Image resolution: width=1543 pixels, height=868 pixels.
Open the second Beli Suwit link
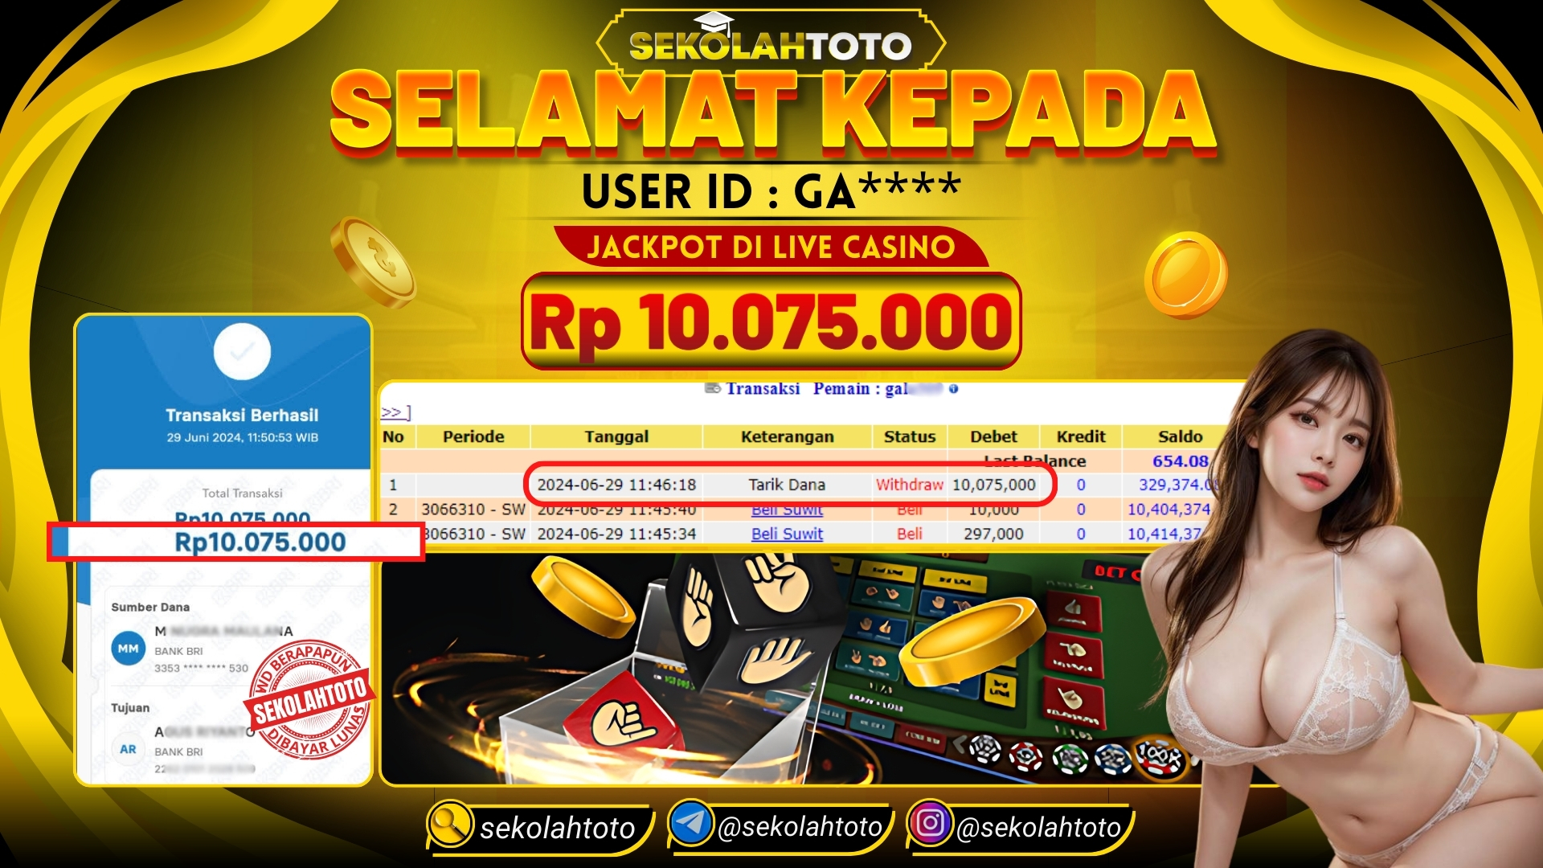(x=787, y=534)
